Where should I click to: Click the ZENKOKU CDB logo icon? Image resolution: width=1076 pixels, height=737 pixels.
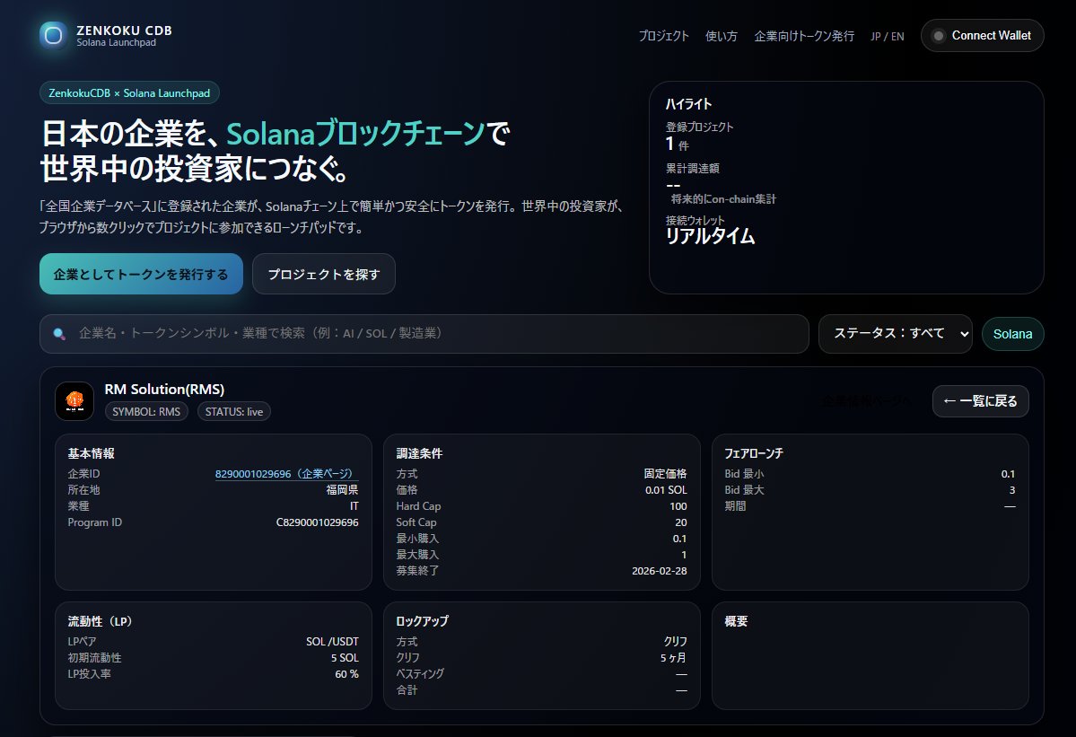point(54,35)
